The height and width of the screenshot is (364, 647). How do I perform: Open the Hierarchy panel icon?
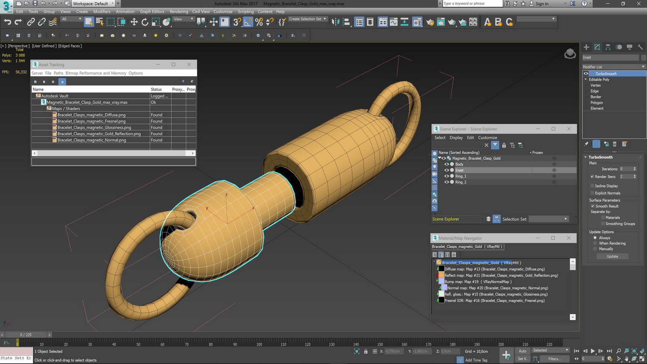608,47
